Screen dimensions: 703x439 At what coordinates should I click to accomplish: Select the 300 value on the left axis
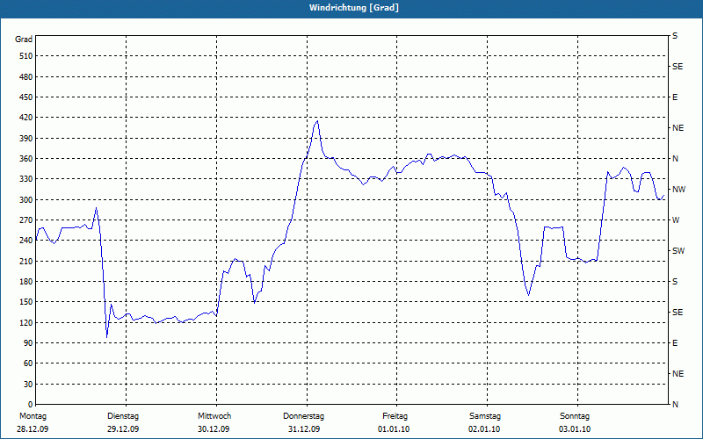point(25,200)
